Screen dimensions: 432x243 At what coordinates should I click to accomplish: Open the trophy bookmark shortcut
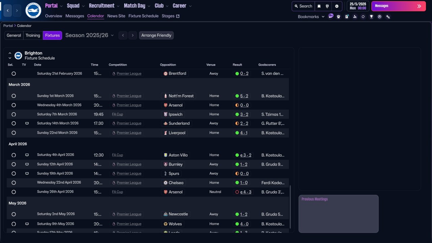coord(371,17)
